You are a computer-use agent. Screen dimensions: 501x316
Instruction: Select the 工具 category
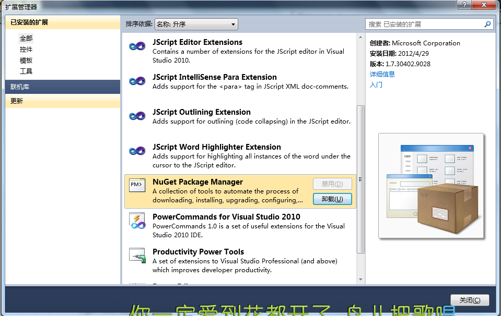click(x=26, y=71)
